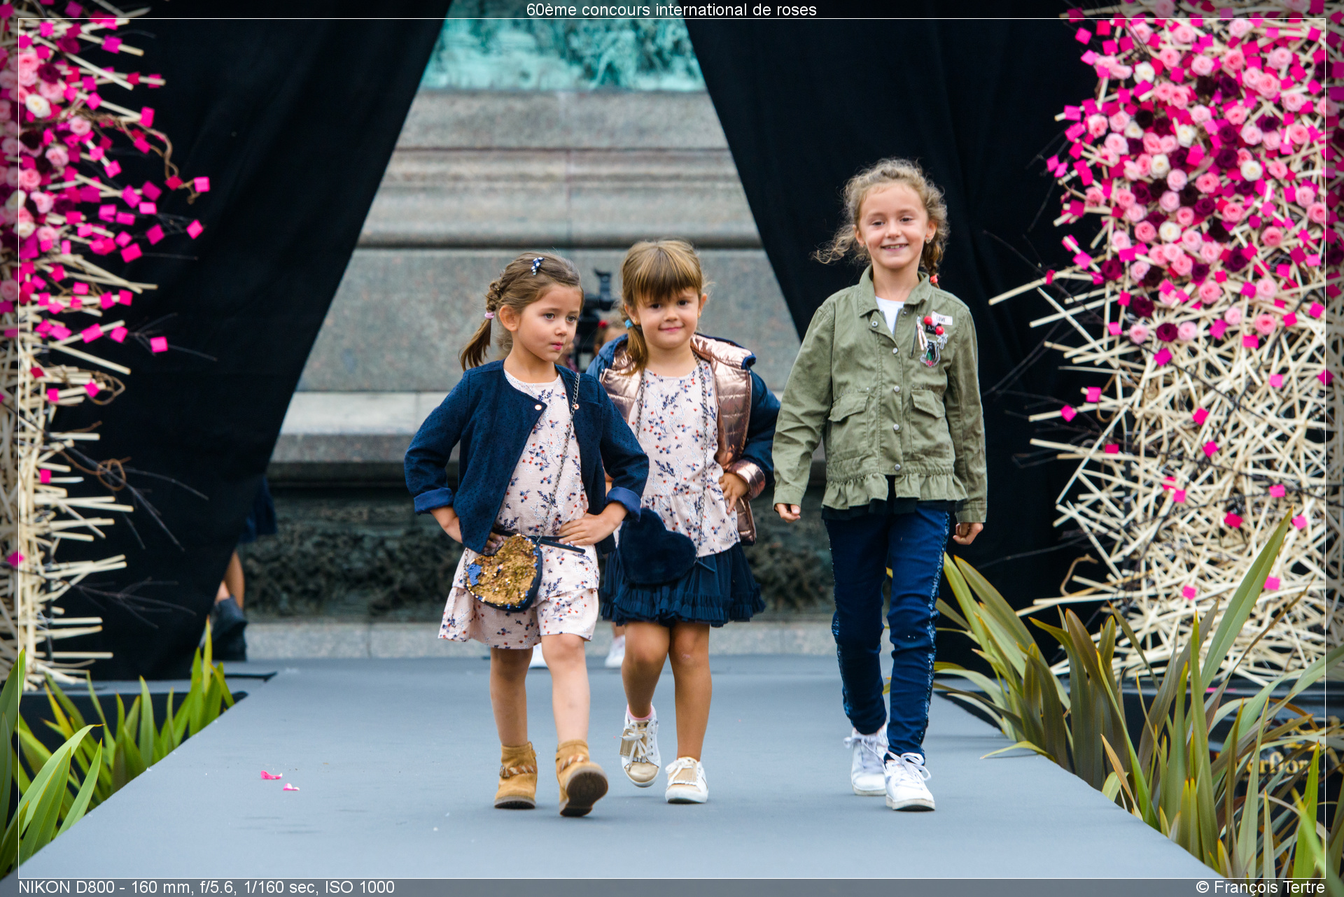
Task: Click the title '60ème concours international de roses'
Action: point(671,10)
